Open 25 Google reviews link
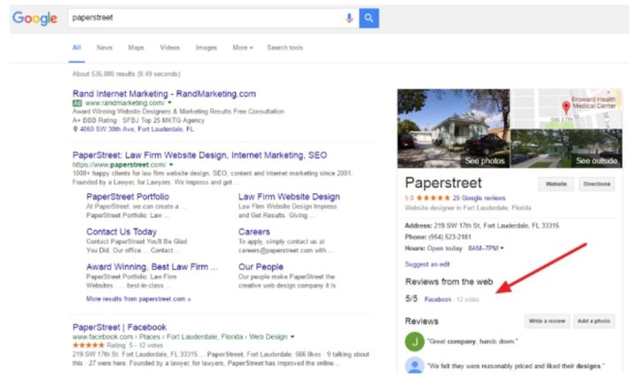The image size is (630, 378). (479, 197)
